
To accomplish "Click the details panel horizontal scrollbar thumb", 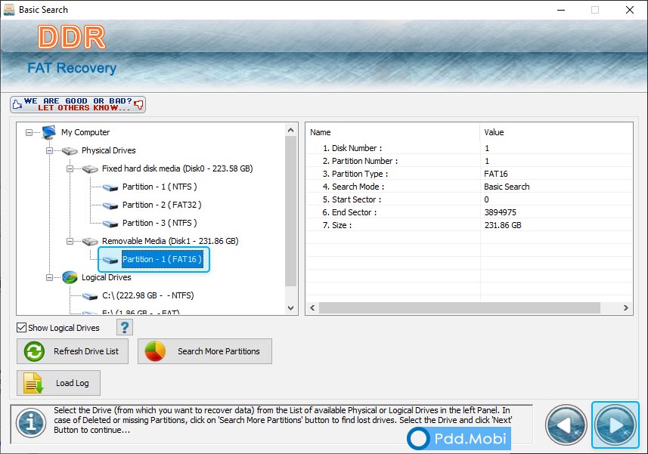I will (x=460, y=308).
